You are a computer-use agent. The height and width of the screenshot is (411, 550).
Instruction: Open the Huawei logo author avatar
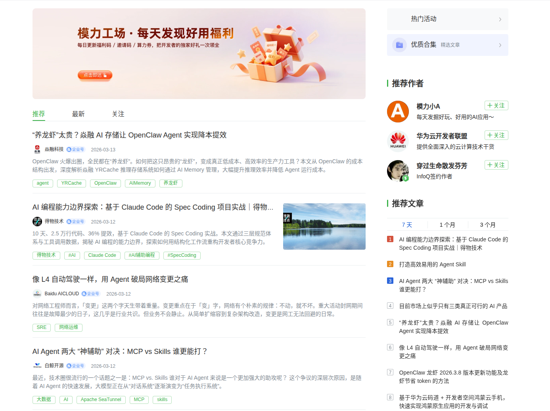click(398, 141)
